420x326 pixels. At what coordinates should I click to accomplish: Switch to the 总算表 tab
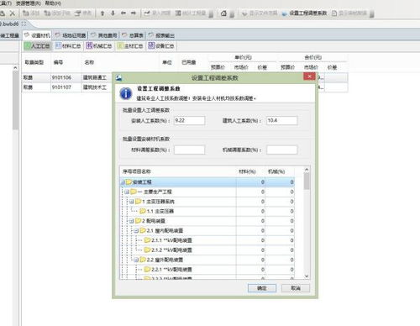(133, 35)
